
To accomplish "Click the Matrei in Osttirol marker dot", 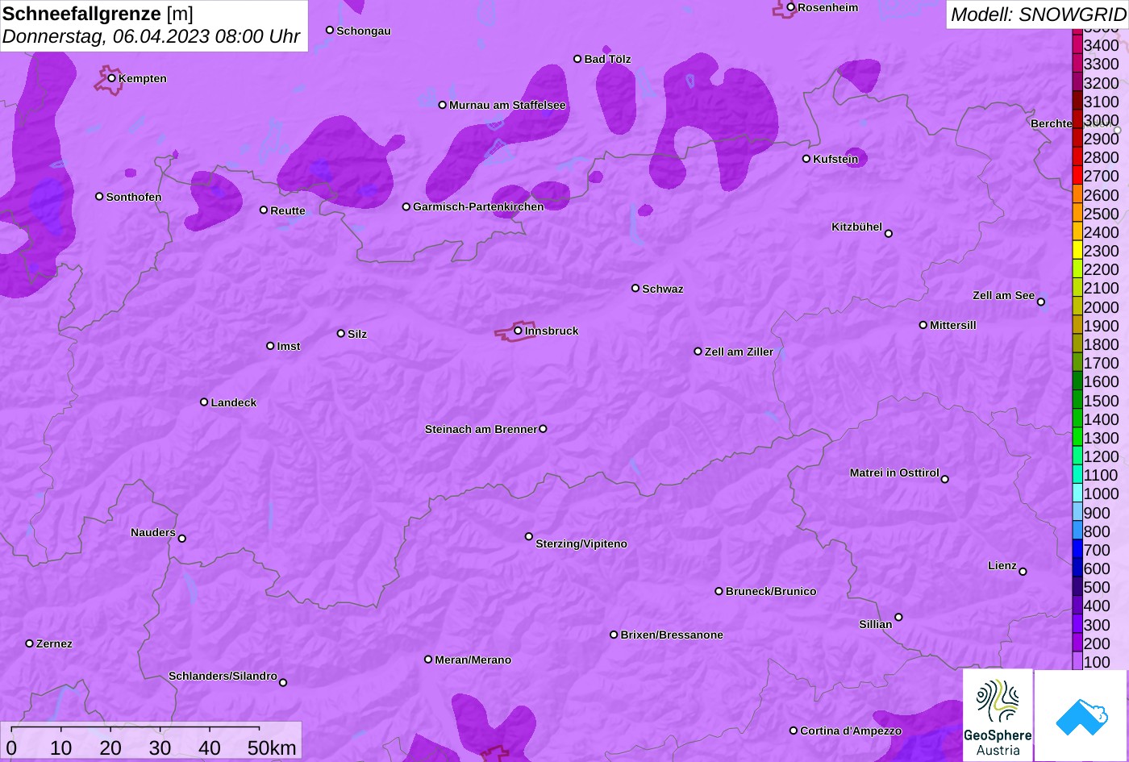I will [x=945, y=479].
